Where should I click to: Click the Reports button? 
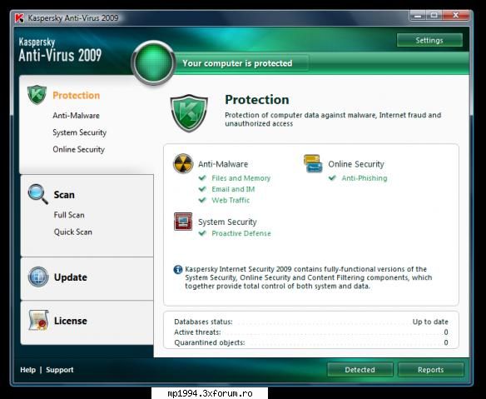(x=431, y=370)
